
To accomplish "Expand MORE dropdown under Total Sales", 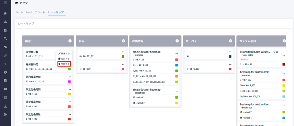I will point(244,59).
